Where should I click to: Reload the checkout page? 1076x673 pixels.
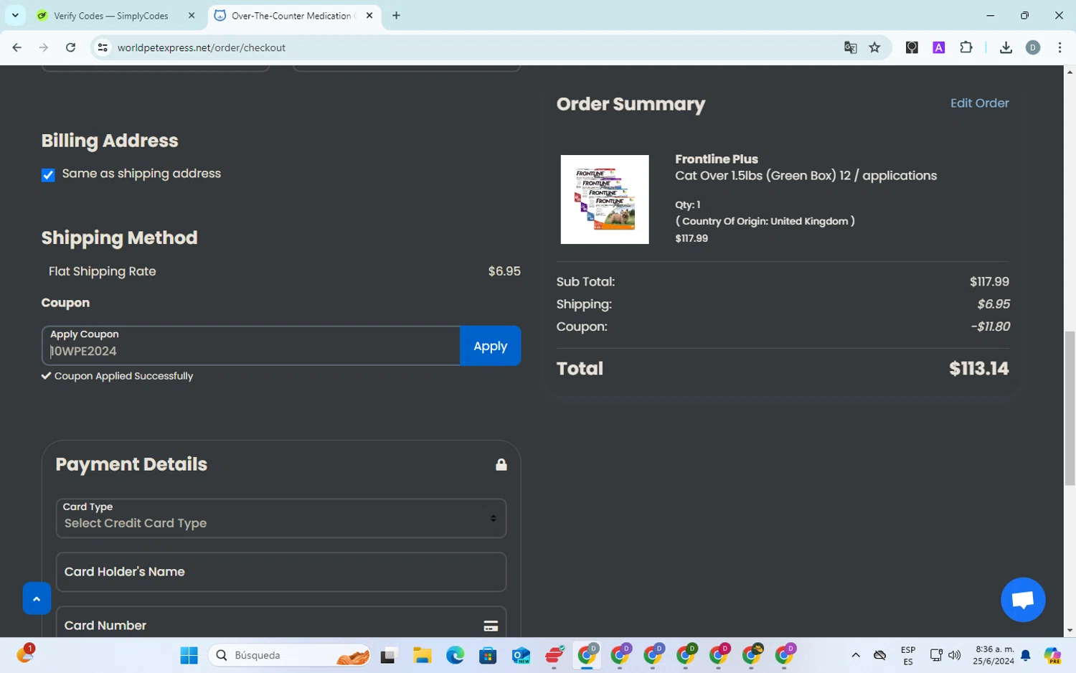70,47
